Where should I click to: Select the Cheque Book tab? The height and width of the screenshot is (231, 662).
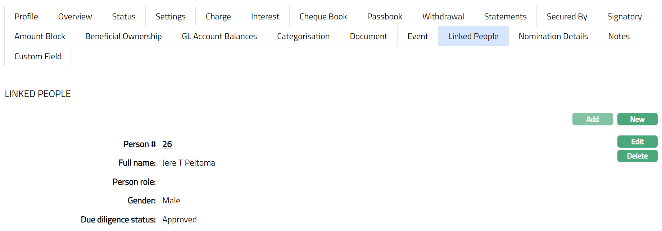[x=323, y=17]
